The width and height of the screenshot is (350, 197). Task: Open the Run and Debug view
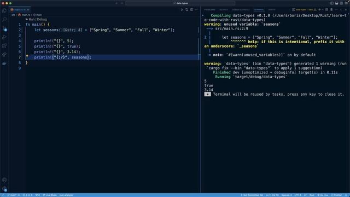point(4,37)
